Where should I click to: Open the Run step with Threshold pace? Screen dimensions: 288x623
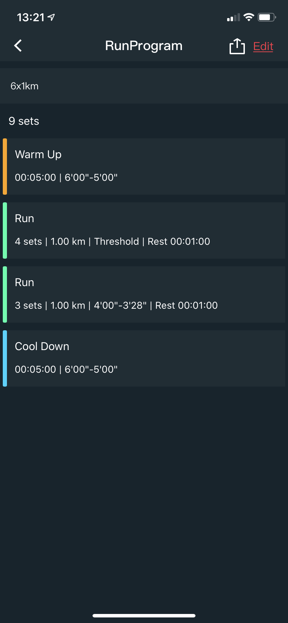(146, 230)
